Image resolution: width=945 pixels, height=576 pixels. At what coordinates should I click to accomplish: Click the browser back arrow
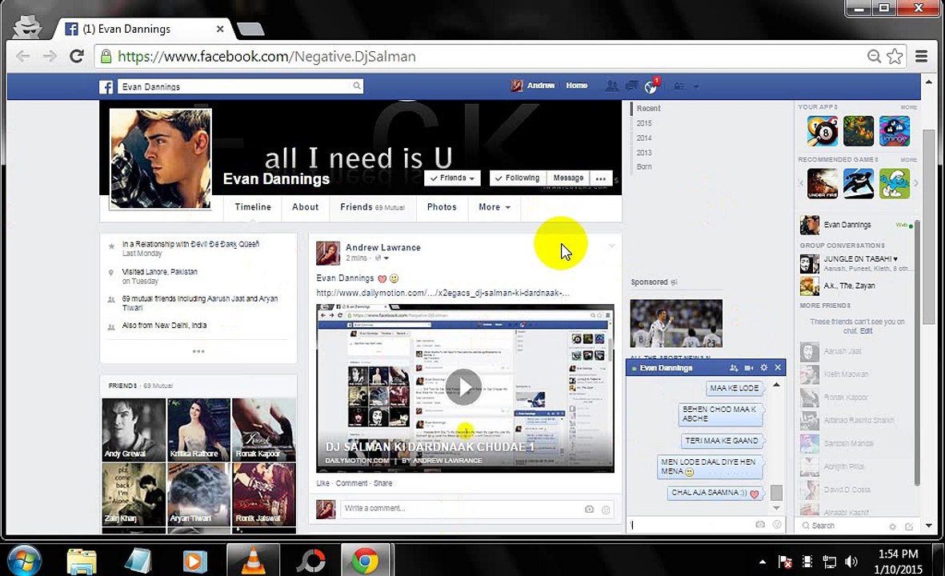(x=23, y=57)
